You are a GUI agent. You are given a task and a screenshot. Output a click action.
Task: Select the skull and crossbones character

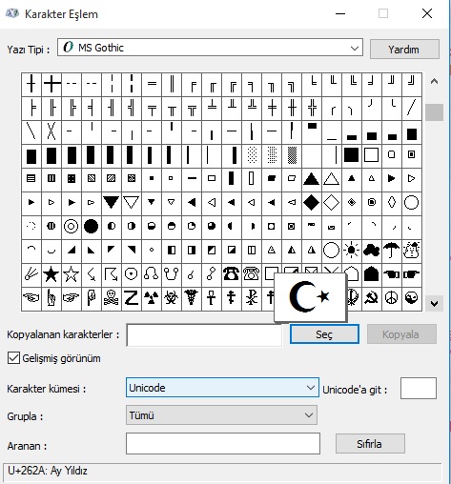click(112, 298)
